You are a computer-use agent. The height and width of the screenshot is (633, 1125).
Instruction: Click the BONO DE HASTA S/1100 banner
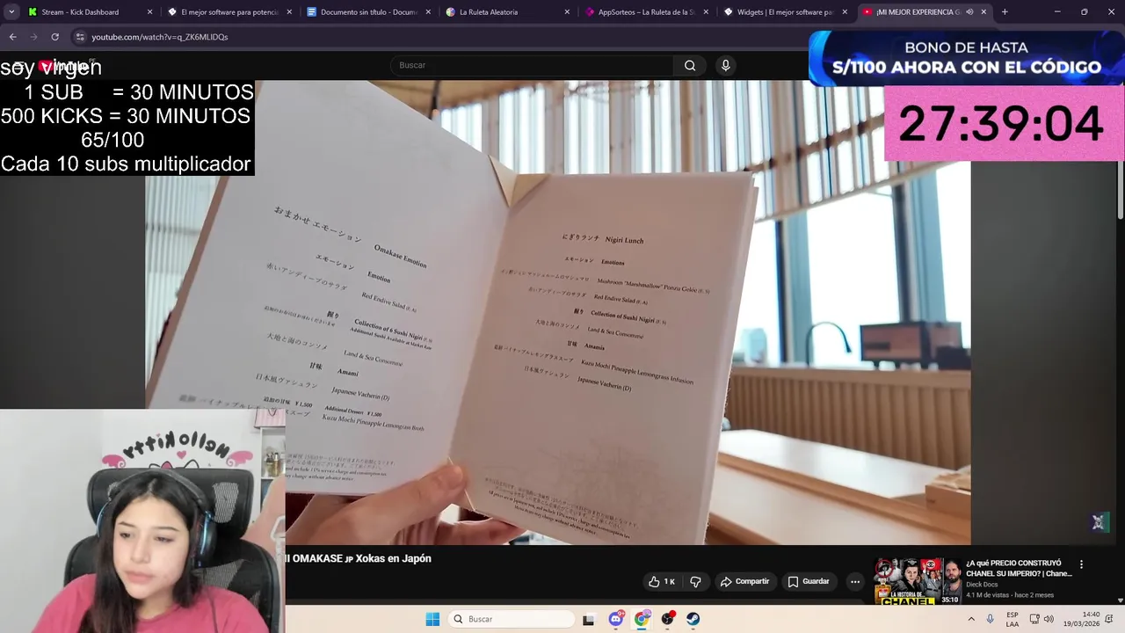pyautogui.click(x=967, y=58)
